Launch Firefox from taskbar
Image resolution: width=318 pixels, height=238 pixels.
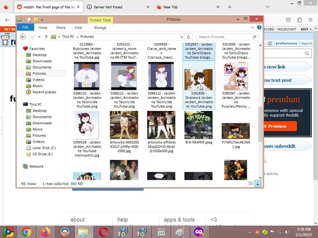point(45,232)
